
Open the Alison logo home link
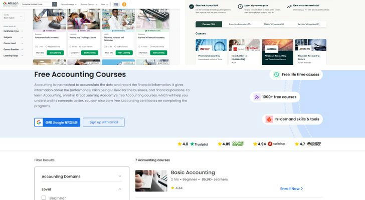(x=11, y=3)
